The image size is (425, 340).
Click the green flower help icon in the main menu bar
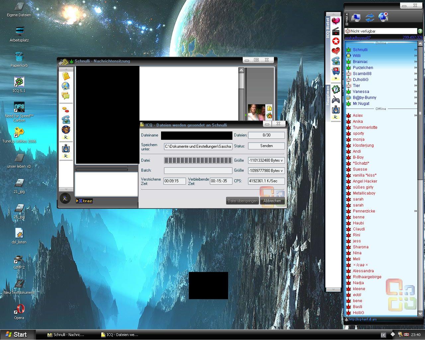(x=336, y=89)
